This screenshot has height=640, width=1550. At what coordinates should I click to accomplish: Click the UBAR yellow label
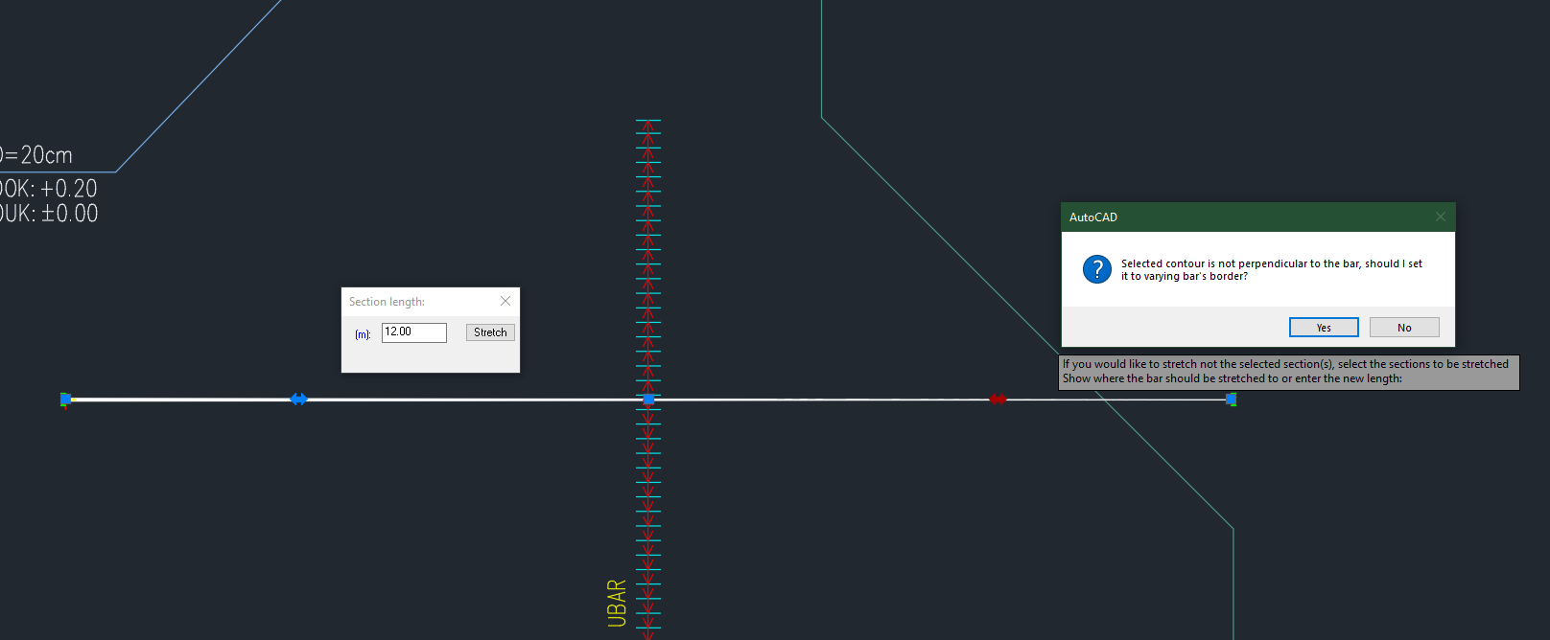point(617,603)
